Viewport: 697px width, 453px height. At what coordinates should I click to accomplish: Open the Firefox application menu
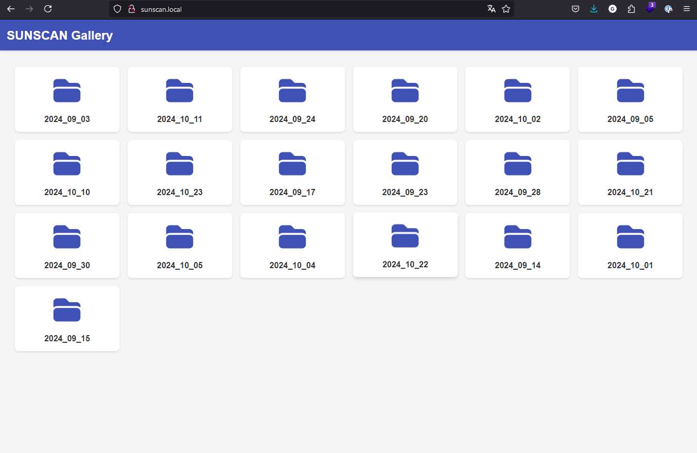[x=686, y=9]
